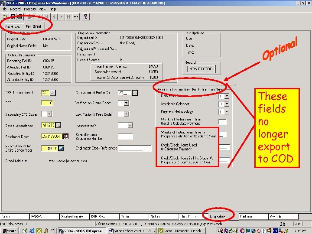Click ellipsis button next to Cost of Attendance
The height and width of the screenshot is (234, 312).
pyautogui.click(x=58, y=125)
